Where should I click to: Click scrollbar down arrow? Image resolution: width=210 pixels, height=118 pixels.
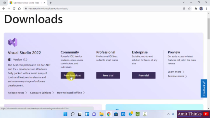click(x=209, y=109)
